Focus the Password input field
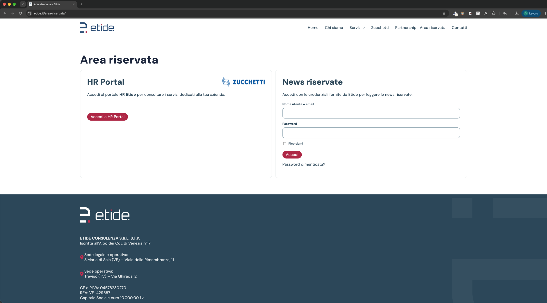547x303 pixels. (x=371, y=133)
